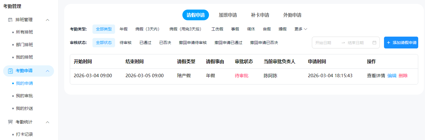The height and width of the screenshot is (140, 425).
Task: Go to 我的审批 in sidebar
Action: (24, 96)
